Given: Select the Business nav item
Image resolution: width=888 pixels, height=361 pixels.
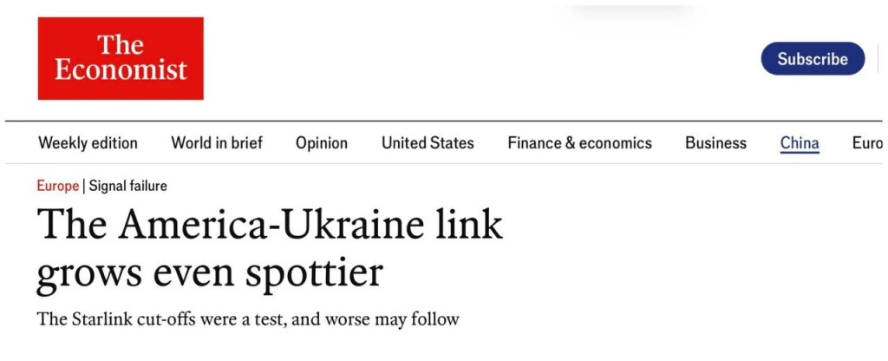Looking at the screenshot, I should tap(715, 143).
